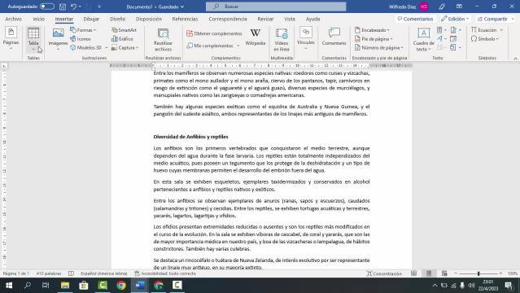Image resolution: width=520 pixels, height=293 pixels.
Task: Switch to the Inicio tab
Action: [x=39, y=19]
